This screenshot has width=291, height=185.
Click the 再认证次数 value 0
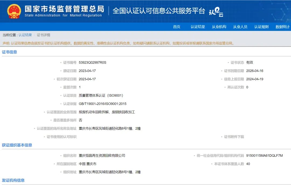(247, 87)
